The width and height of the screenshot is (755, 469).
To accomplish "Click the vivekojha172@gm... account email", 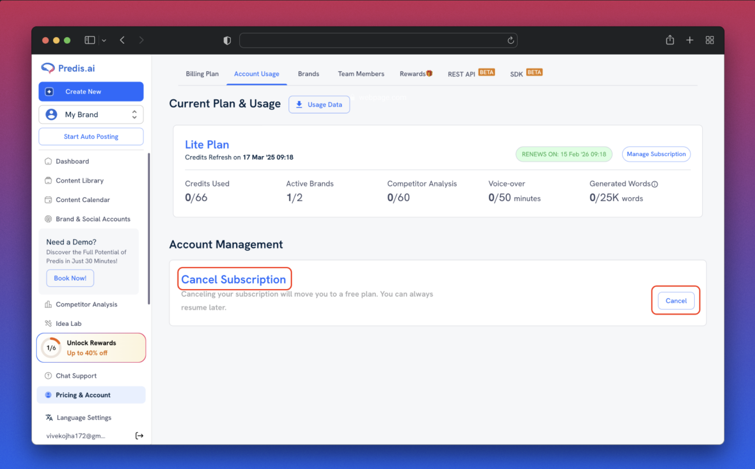I will tap(76, 436).
